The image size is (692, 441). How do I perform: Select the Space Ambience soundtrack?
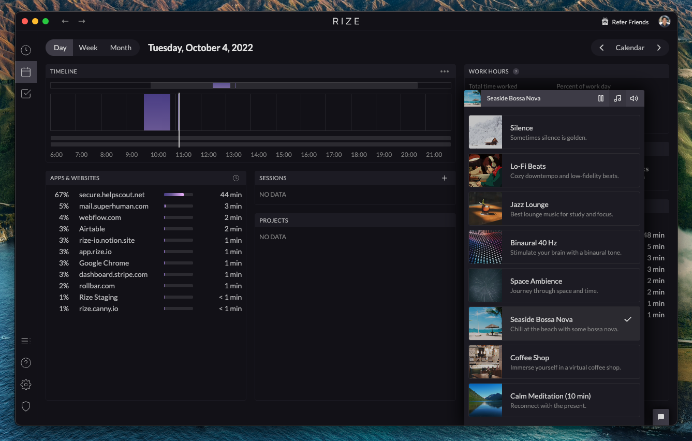pos(554,285)
